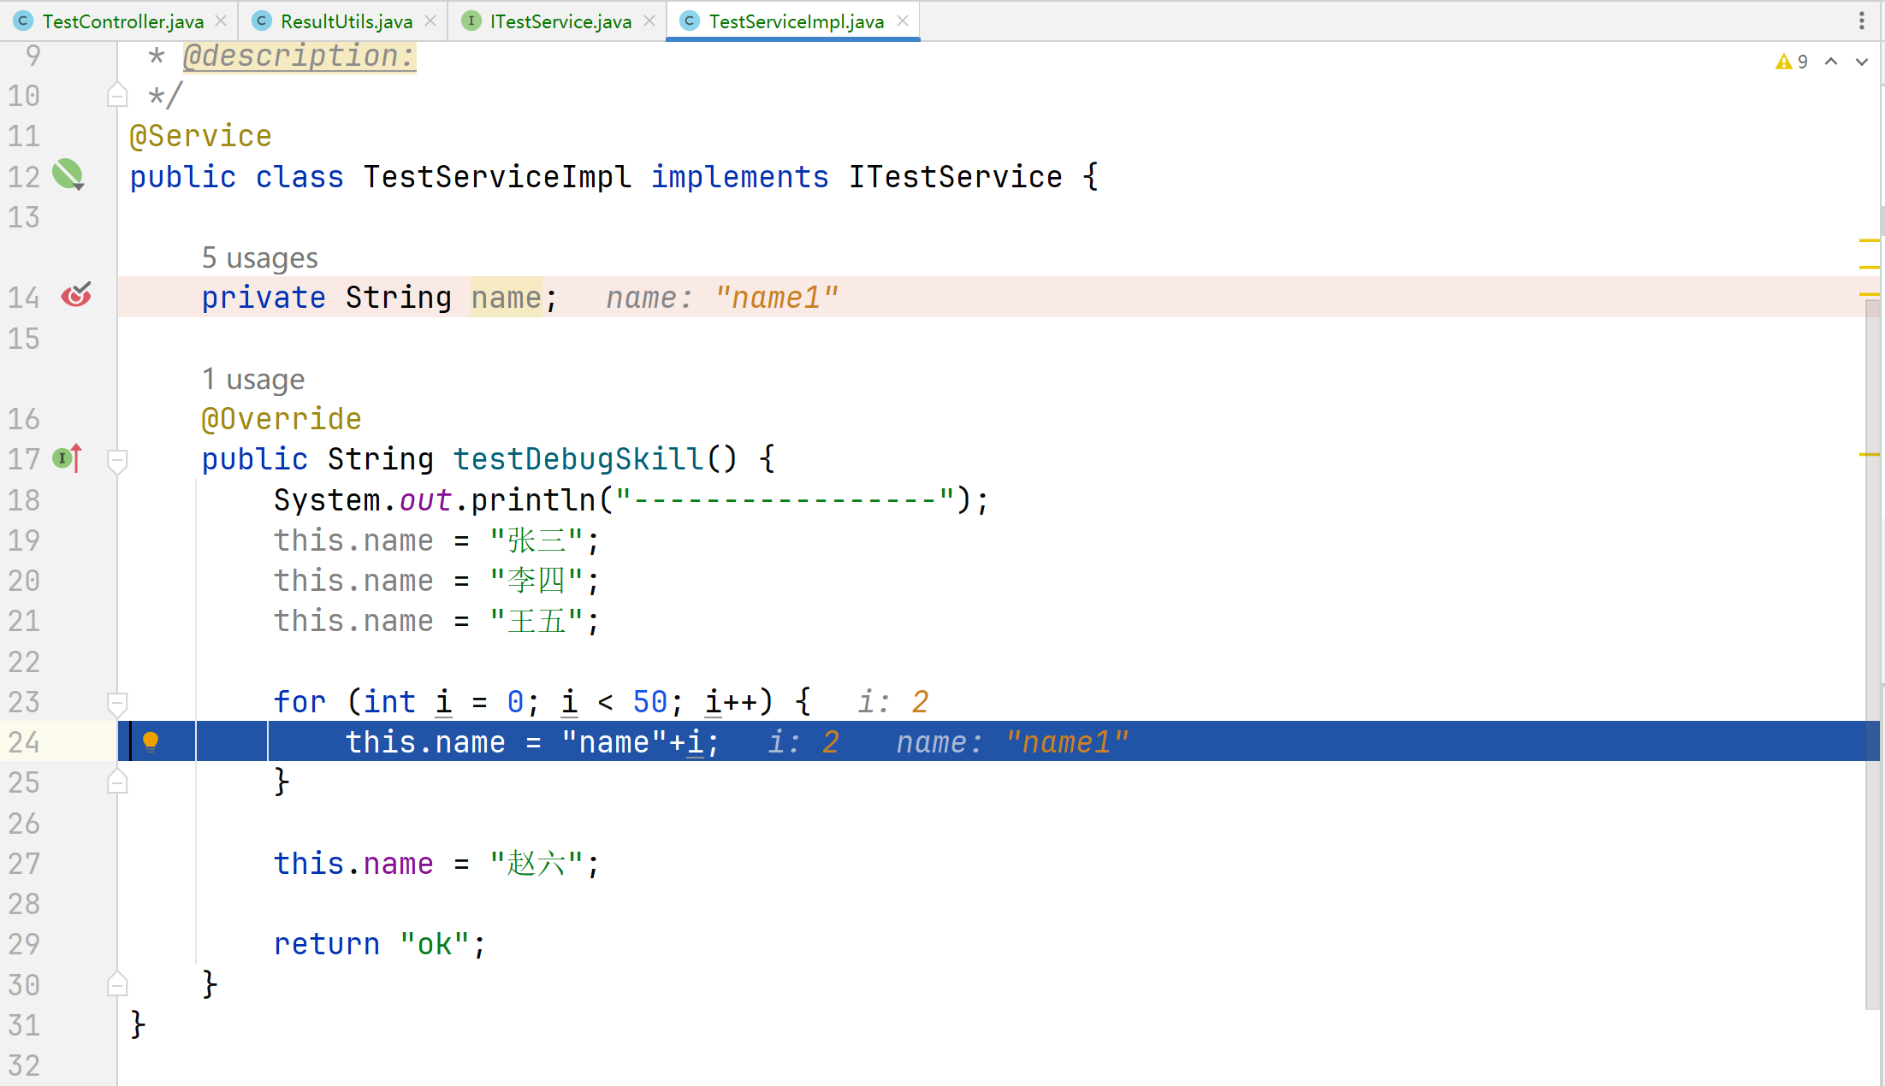Screen dimensions: 1885x1086
Task: Click the testDebugSkill method name
Action: [578, 459]
